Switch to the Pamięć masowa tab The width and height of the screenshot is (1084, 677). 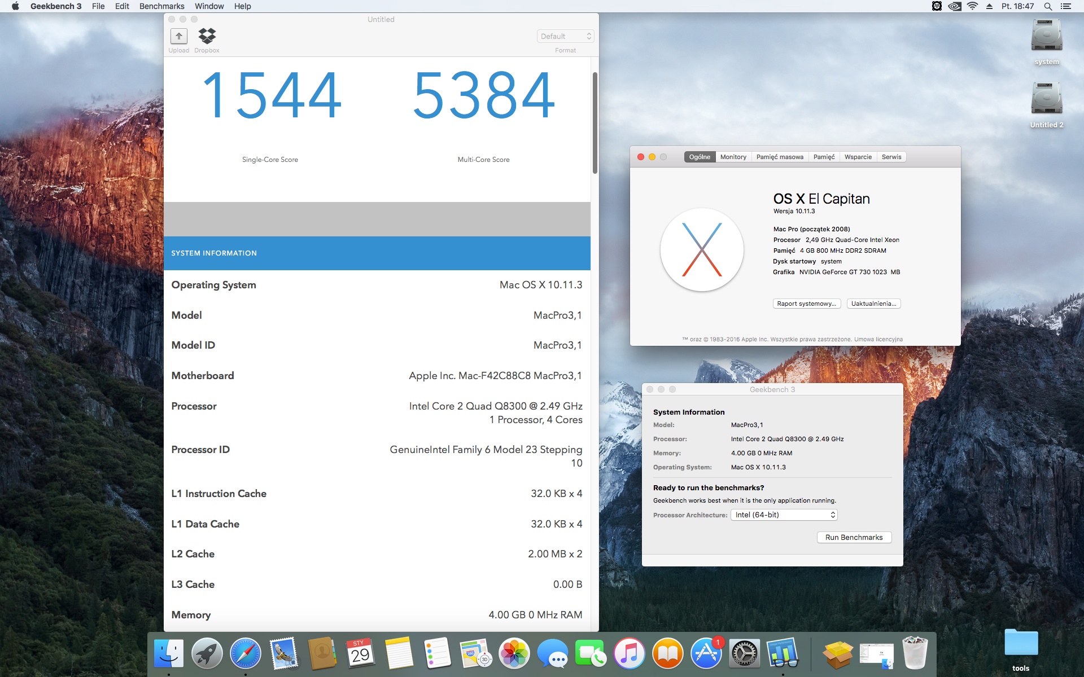click(779, 157)
